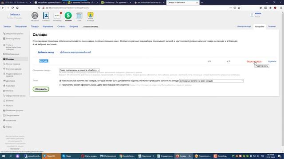Open the Заказы menu tab
Screen dimensions: 284x159
(7, 26)
